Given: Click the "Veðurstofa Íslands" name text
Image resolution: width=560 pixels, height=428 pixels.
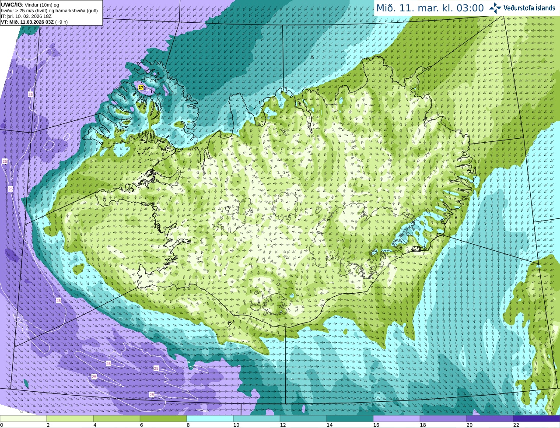Looking at the screenshot, I should tap(529, 8).
